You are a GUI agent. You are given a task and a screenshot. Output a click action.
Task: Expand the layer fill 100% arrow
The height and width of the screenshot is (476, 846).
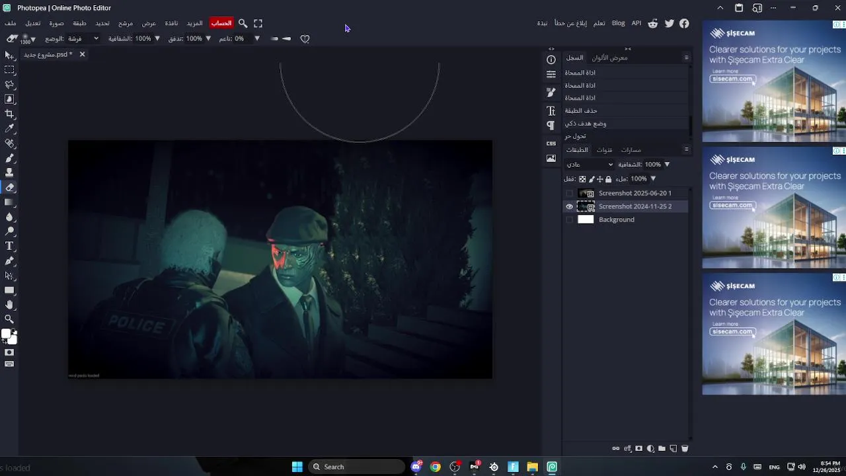coord(653,179)
